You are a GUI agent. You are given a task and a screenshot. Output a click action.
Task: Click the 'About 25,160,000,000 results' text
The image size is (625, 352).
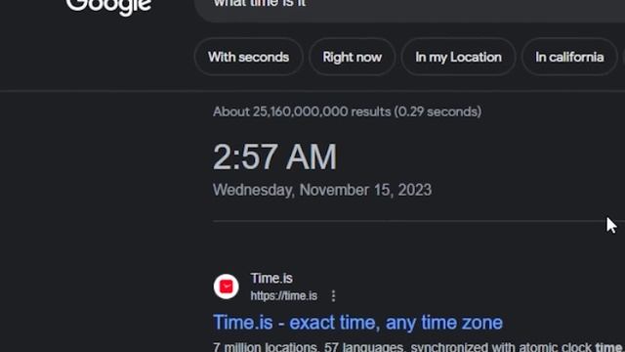(x=302, y=111)
